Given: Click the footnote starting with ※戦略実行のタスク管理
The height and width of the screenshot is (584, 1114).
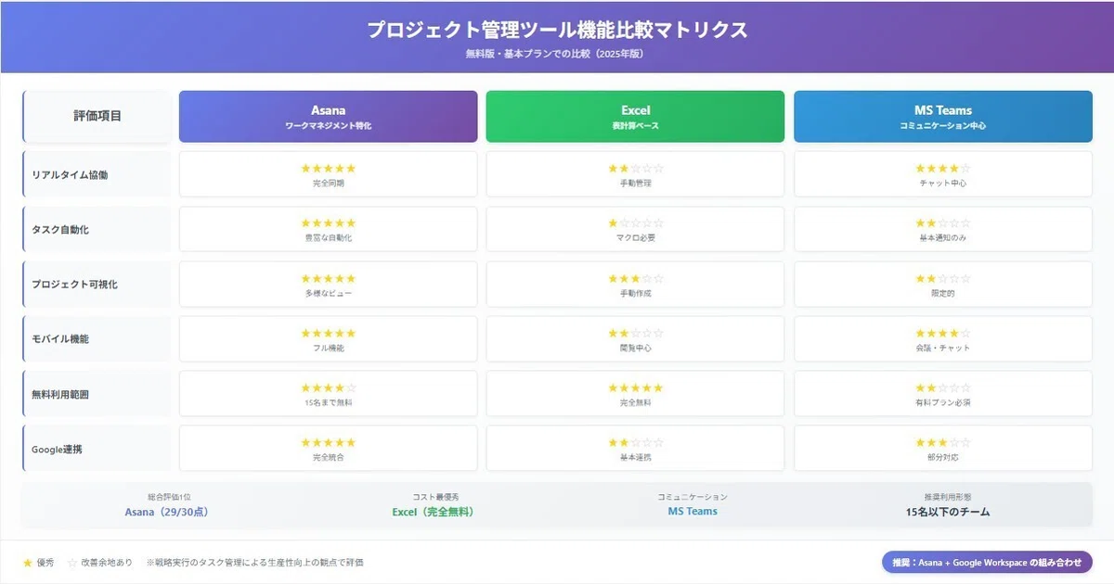Looking at the screenshot, I should click(254, 563).
